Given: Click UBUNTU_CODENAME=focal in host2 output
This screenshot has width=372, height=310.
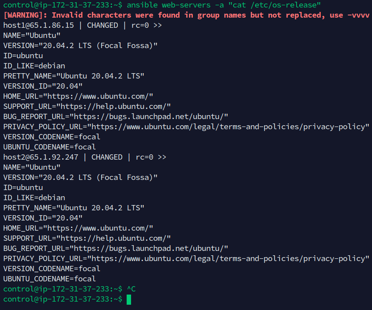Looking at the screenshot, I should [49, 279].
